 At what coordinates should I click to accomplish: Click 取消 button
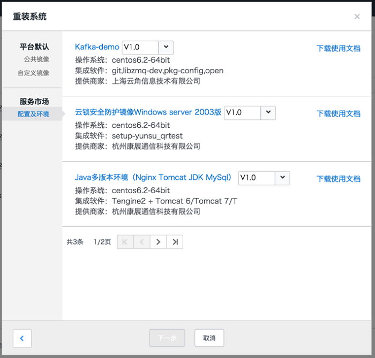(209, 338)
